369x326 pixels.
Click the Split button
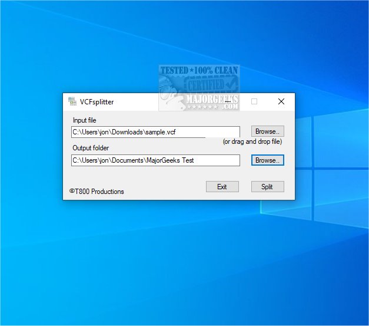(268, 186)
